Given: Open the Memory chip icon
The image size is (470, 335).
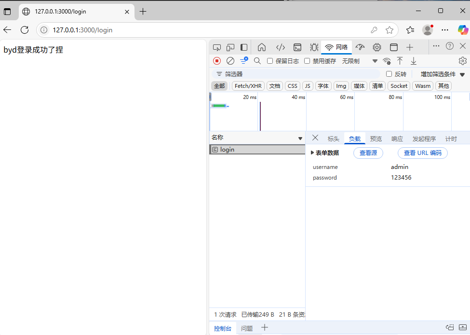Looking at the screenshot, I should click(377, 47).
